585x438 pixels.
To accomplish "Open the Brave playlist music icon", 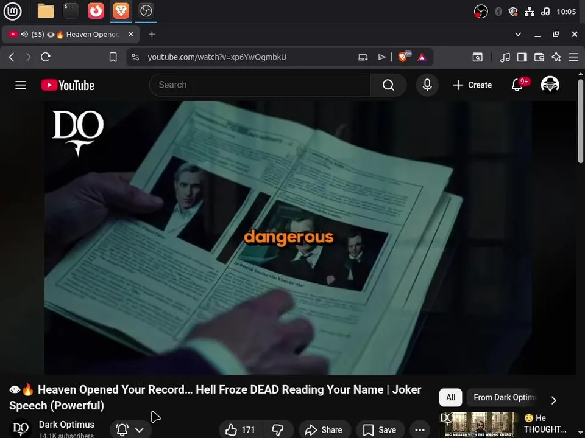I will 505,57.
